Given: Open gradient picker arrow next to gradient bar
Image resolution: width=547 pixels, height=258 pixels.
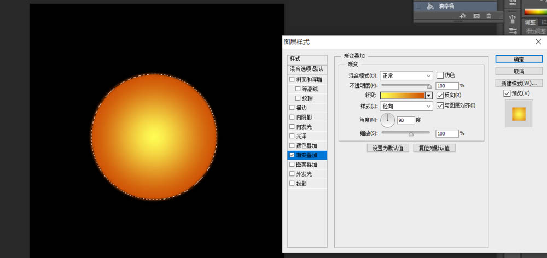Looking at the screenshot, I should click(429, 96).
